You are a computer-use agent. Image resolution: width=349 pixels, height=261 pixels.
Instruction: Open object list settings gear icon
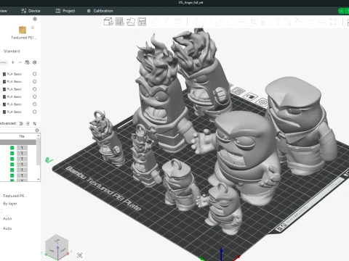click(37, 130)
